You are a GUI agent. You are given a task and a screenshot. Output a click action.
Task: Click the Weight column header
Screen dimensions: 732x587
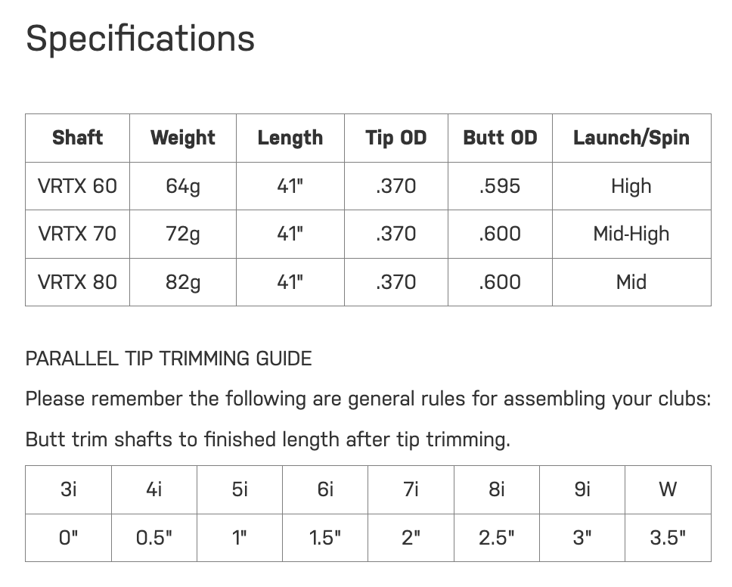click(183, 138)
